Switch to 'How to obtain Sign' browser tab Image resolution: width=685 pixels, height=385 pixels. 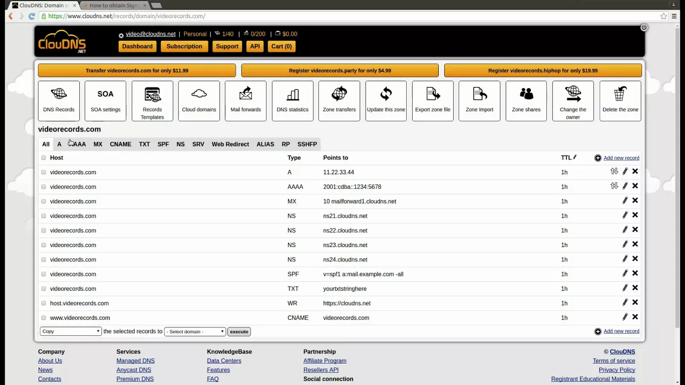point(115,5)
